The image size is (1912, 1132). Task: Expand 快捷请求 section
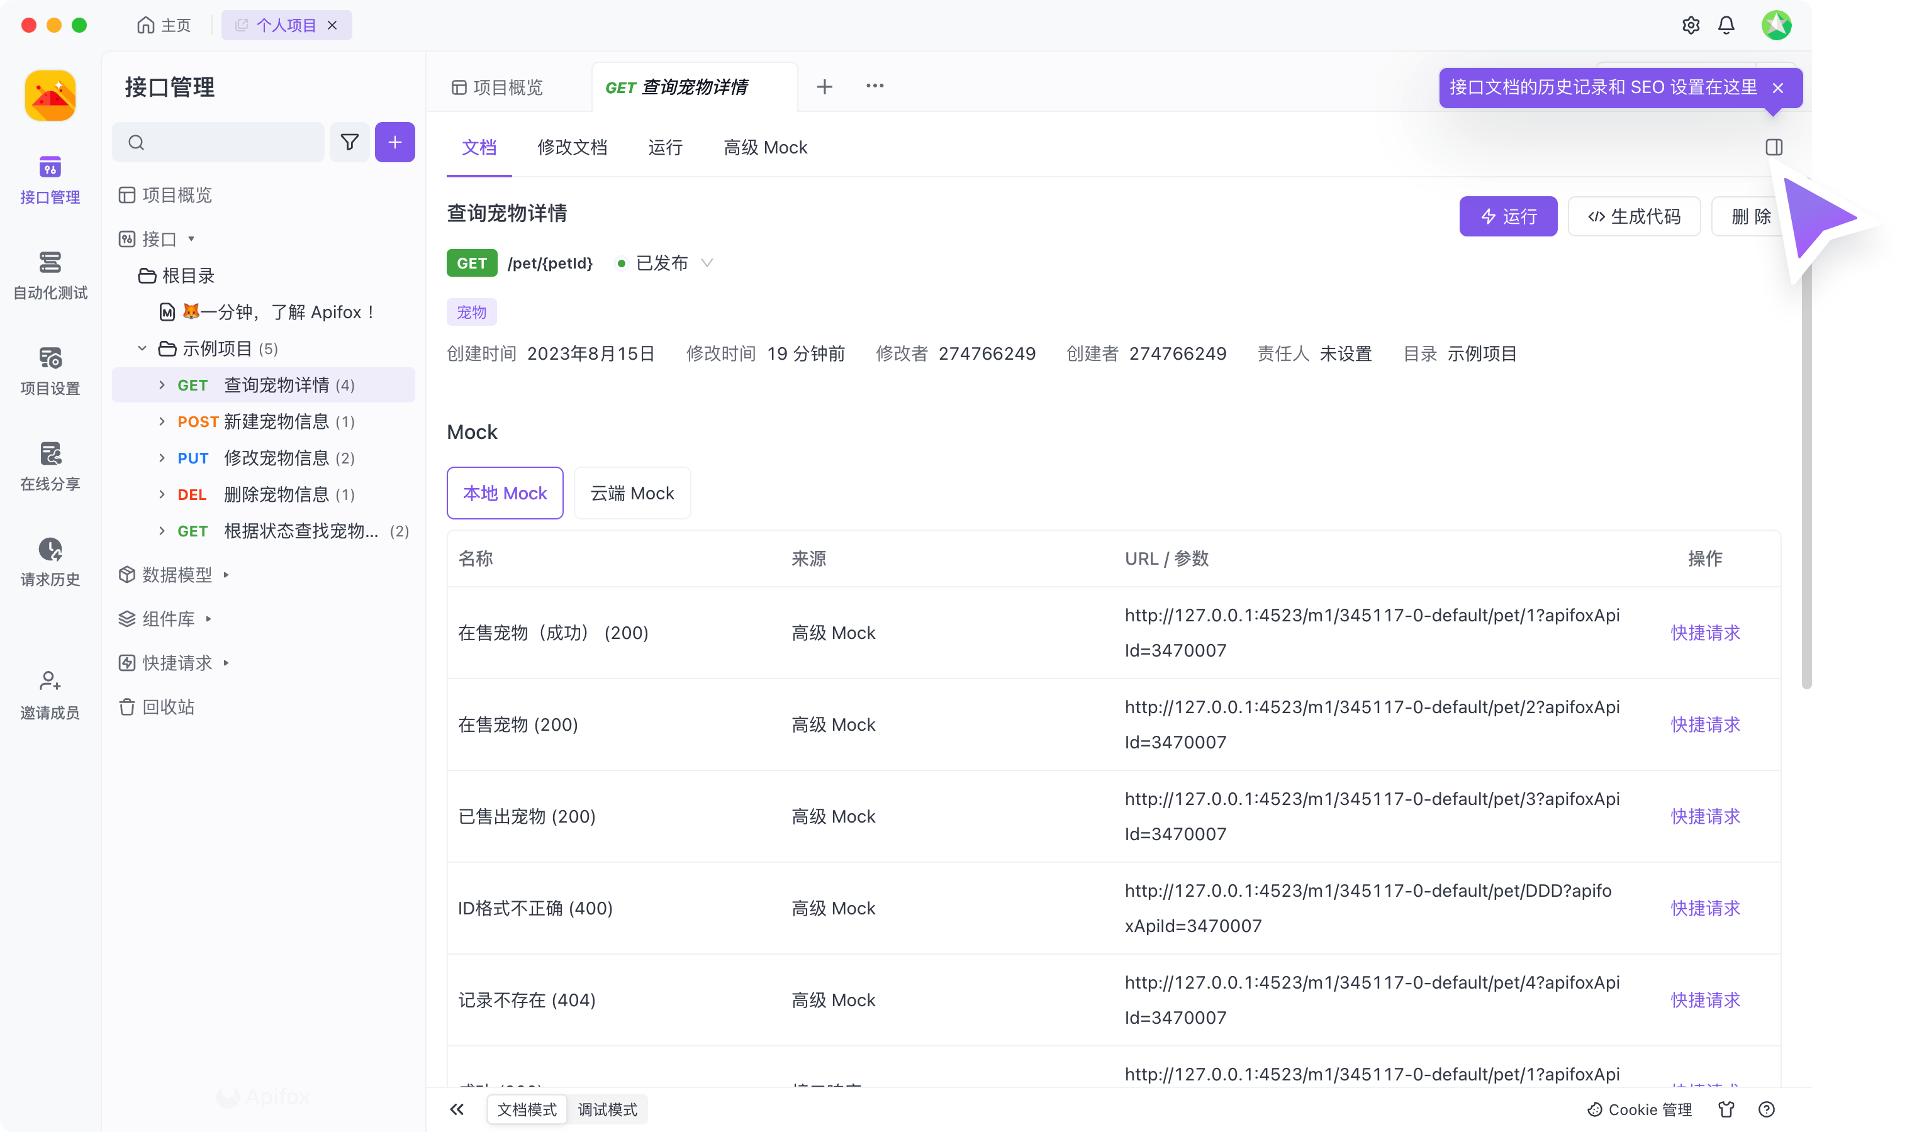[226, 663]
